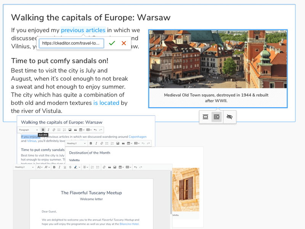Open the Paragraph heading dropdown

pyautogui.click(x=28, y=130)
